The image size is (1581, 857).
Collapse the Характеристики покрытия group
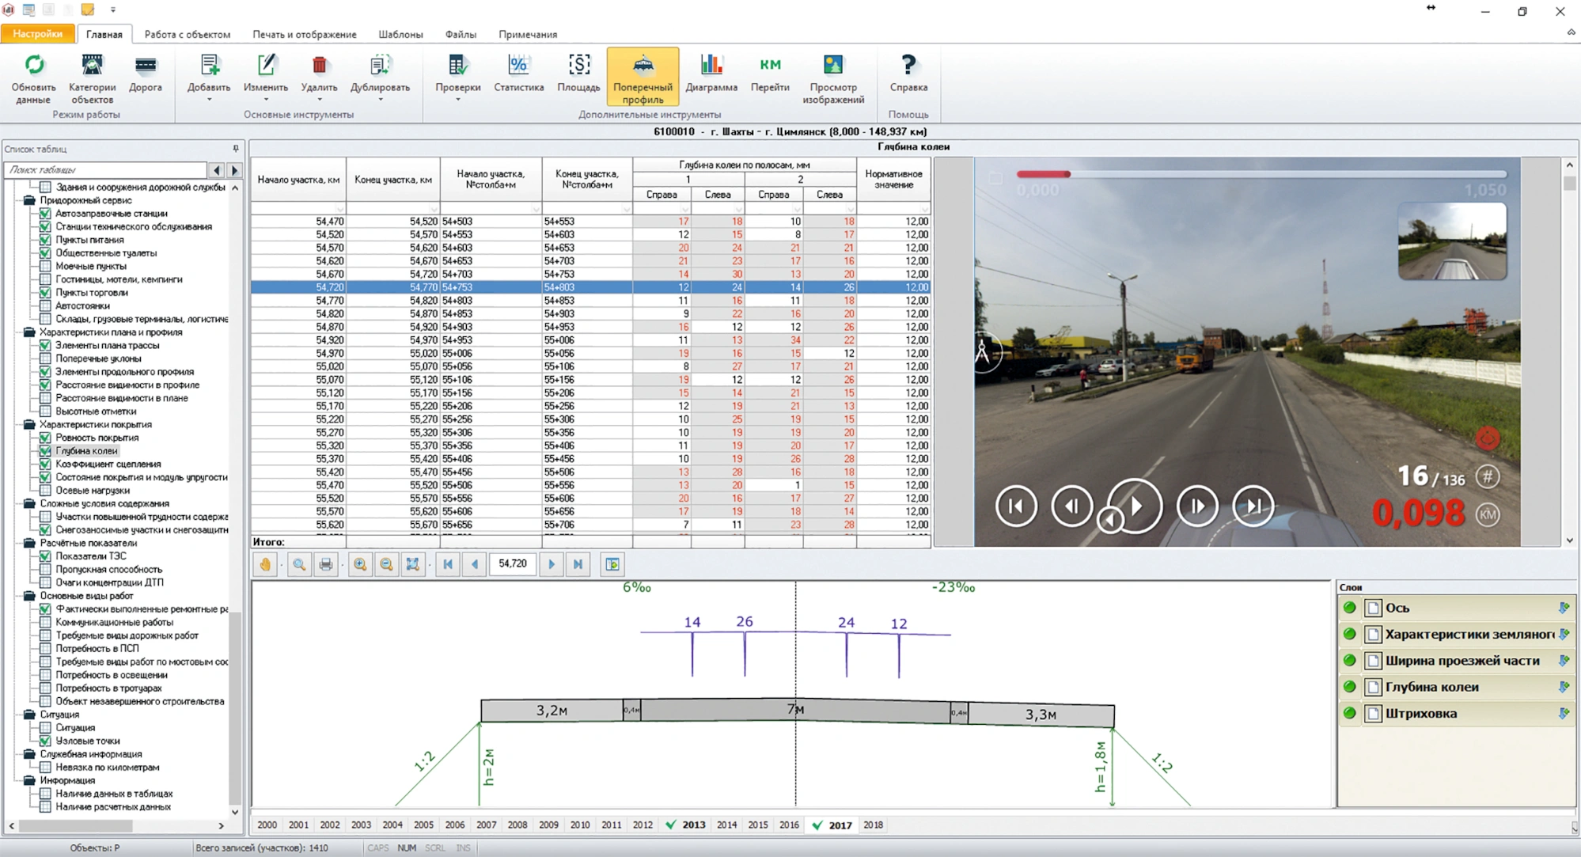coord(28,424)
